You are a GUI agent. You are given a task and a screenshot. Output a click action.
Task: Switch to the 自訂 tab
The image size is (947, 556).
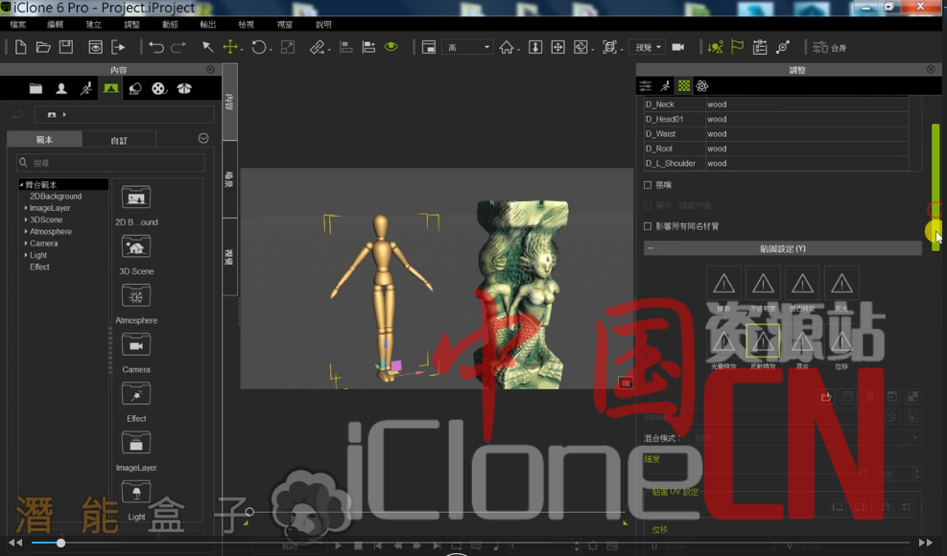pyautogui.click(x=119, y=140)
